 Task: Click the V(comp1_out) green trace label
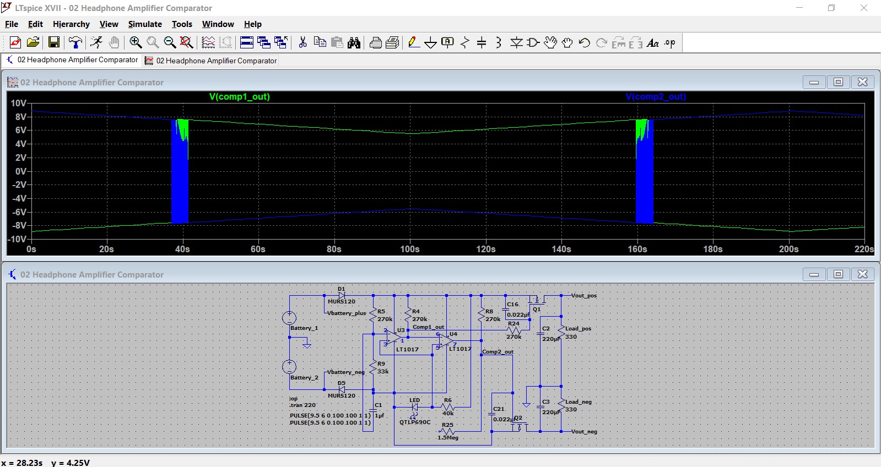click(x=240, y=97)
